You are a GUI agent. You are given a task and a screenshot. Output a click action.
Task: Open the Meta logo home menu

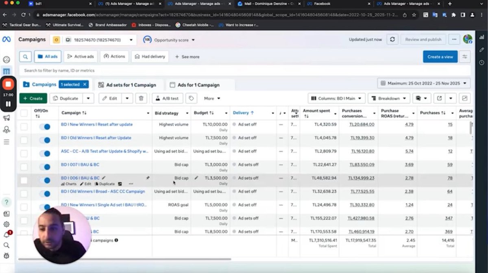point(7,39)
